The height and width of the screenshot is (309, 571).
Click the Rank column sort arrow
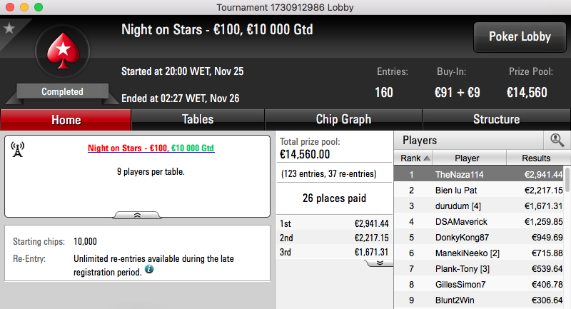427,158
